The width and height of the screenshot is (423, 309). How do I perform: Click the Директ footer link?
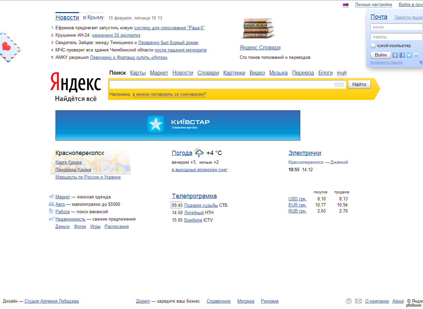click(x=143, y=301)
